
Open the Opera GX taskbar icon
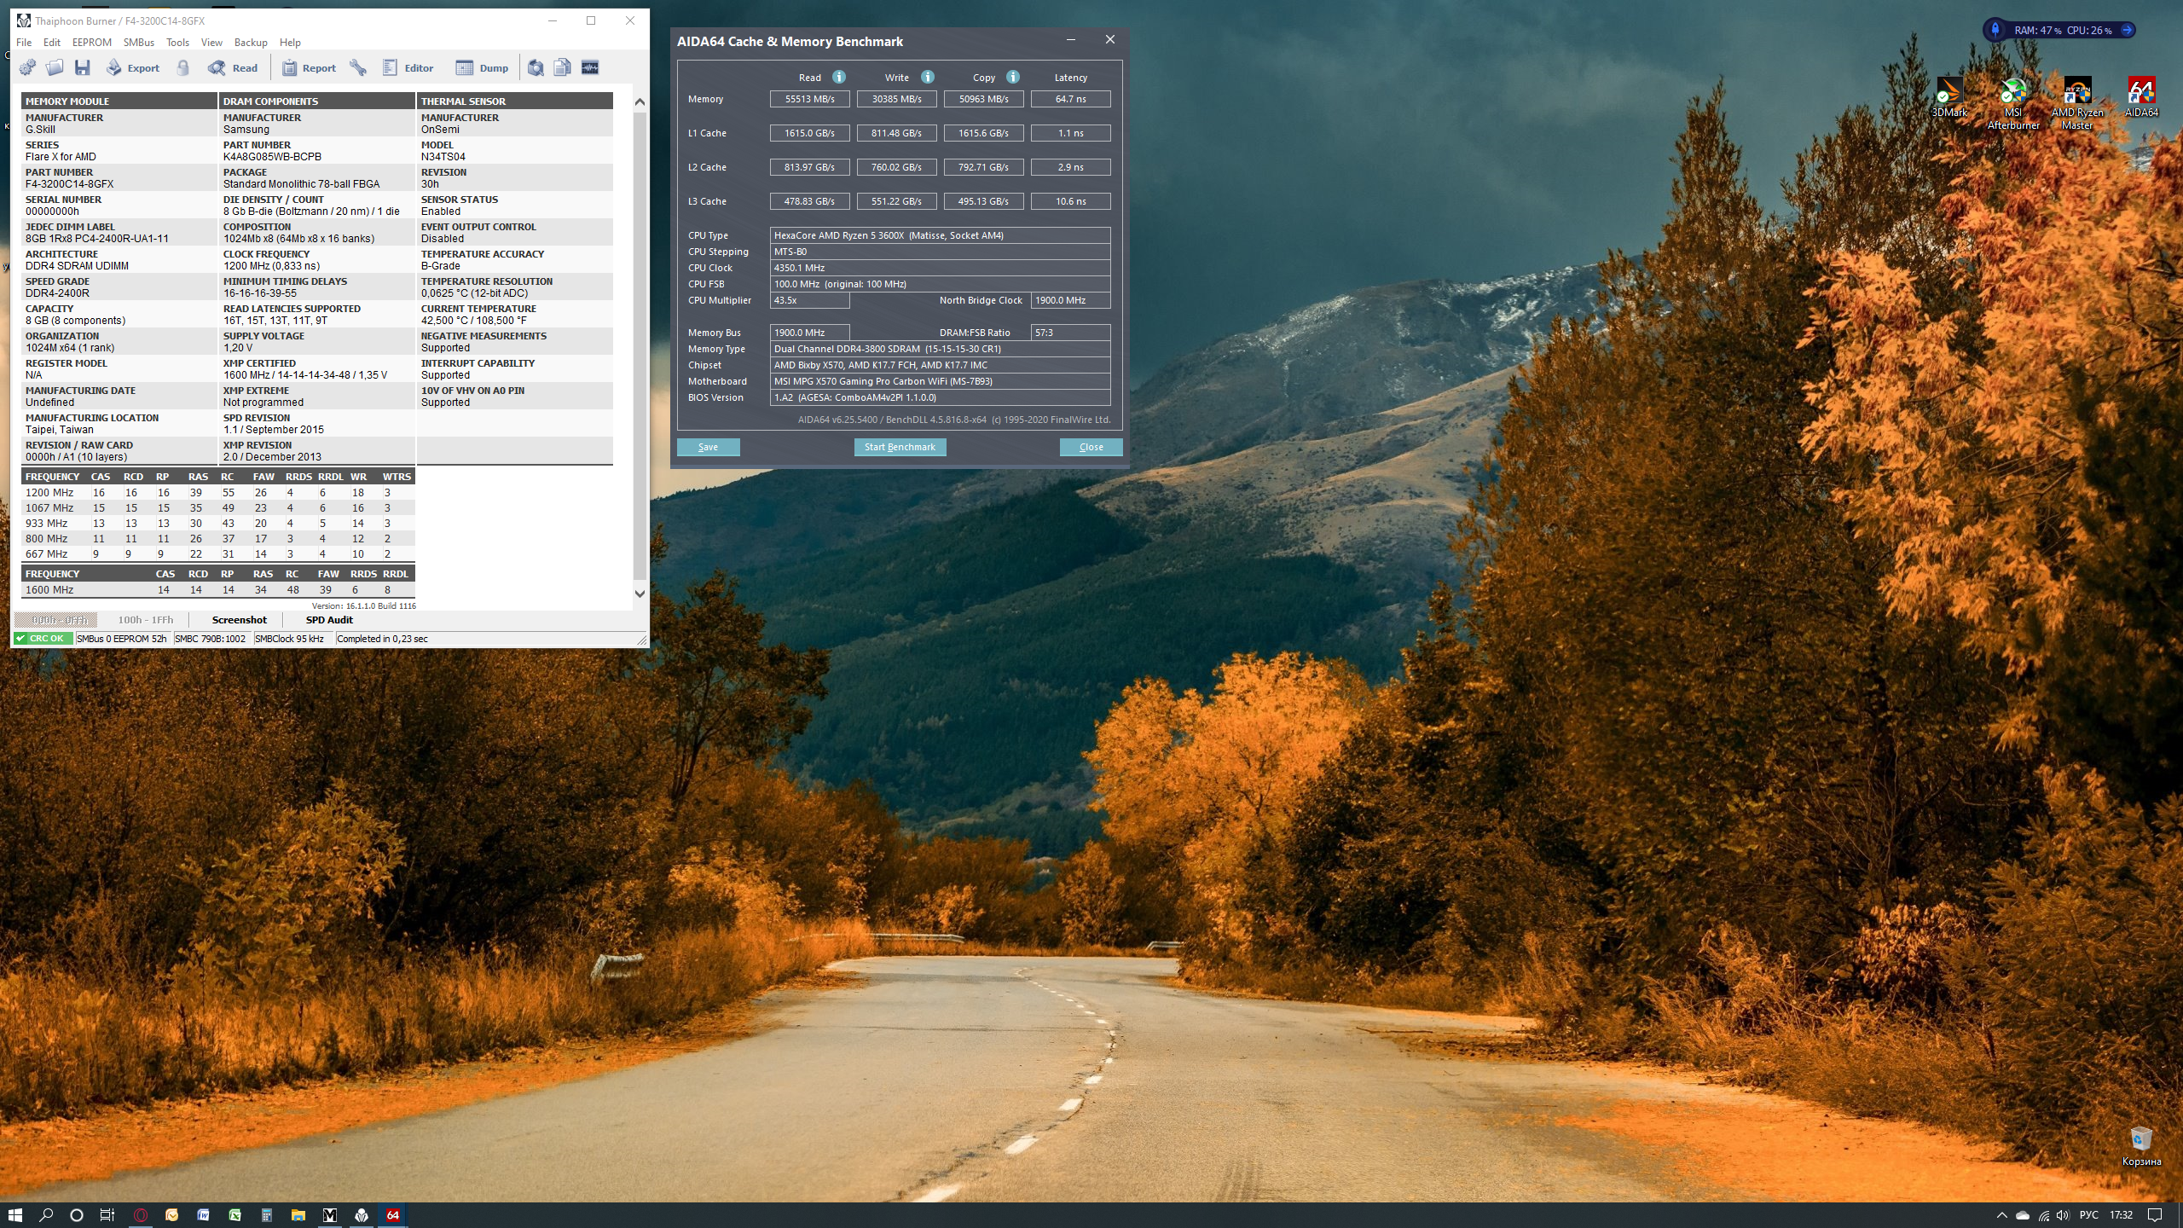141,1215
